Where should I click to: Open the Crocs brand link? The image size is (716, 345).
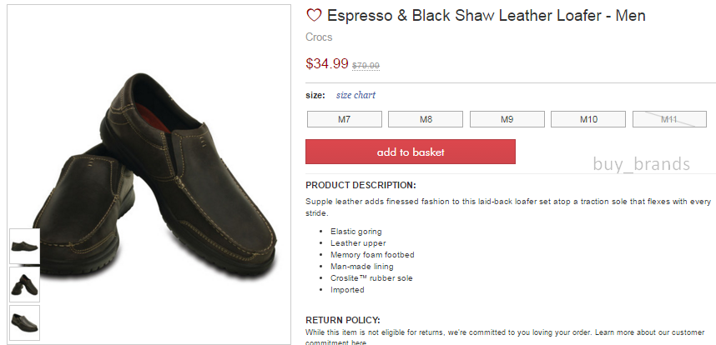(x=319, y=37)
